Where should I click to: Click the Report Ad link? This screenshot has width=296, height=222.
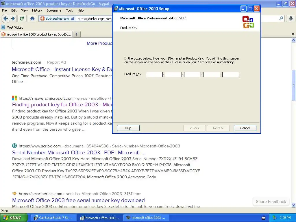click(x=56, y=62)
